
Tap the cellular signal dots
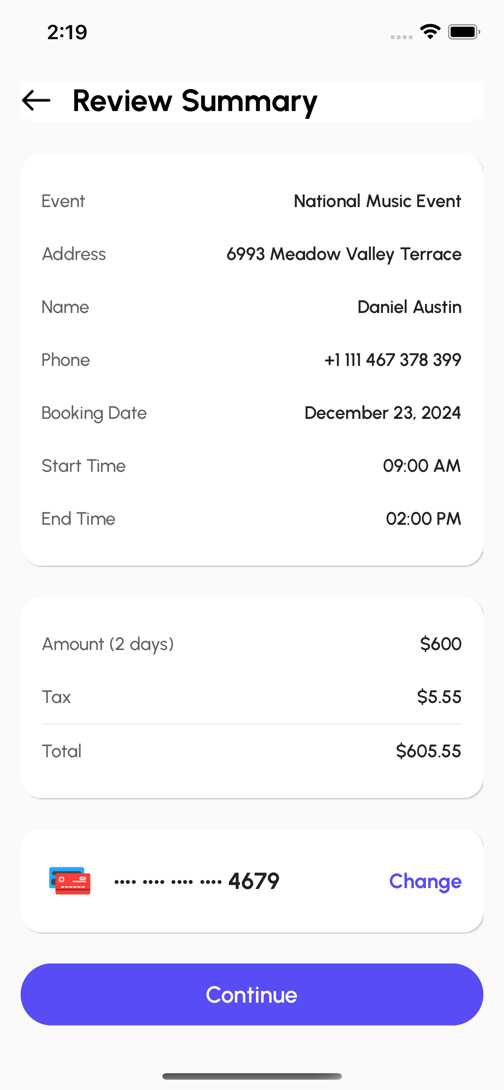(x=401, y=37)
